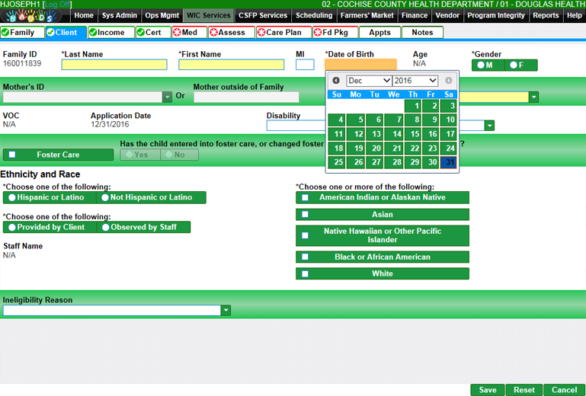This screenshot has width=586, height=396.
Task: Pick December 15 in the calendar
Action: point(413,134)
